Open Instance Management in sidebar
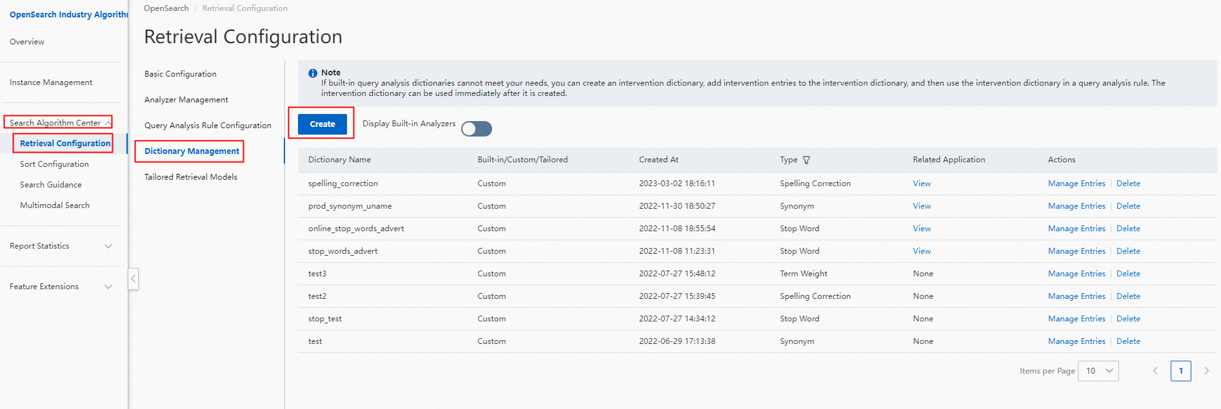Image resolution: width=1221 pixels, height=409 pixels. tap(51, 82)
